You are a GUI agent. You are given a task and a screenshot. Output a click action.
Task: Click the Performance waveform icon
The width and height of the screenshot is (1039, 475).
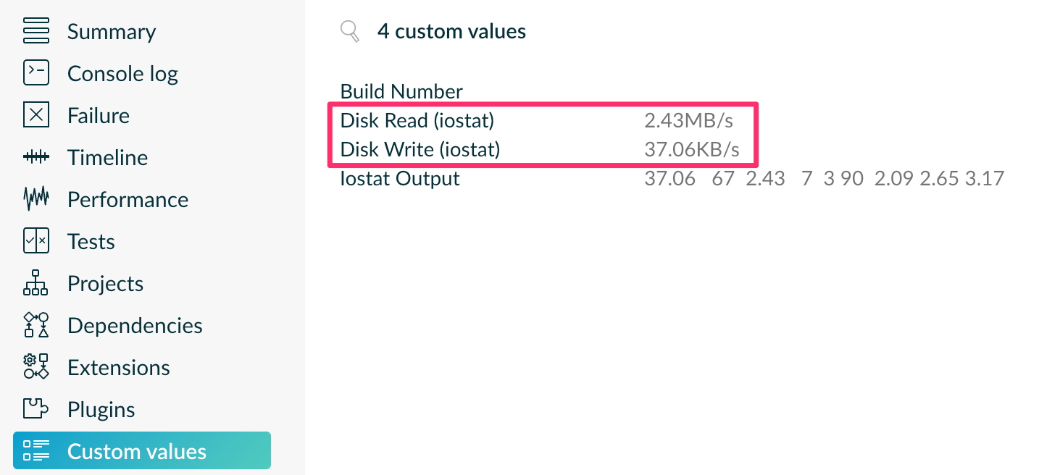click(36, 199)
